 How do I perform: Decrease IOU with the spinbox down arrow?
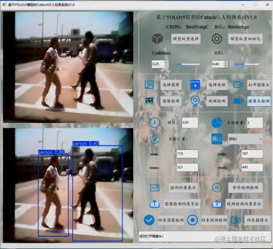tap(226, 66)
